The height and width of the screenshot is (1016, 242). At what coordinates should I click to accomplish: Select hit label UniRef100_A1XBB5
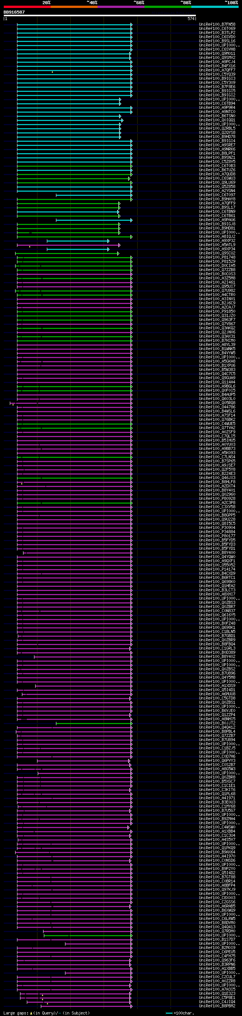(217, 968)
